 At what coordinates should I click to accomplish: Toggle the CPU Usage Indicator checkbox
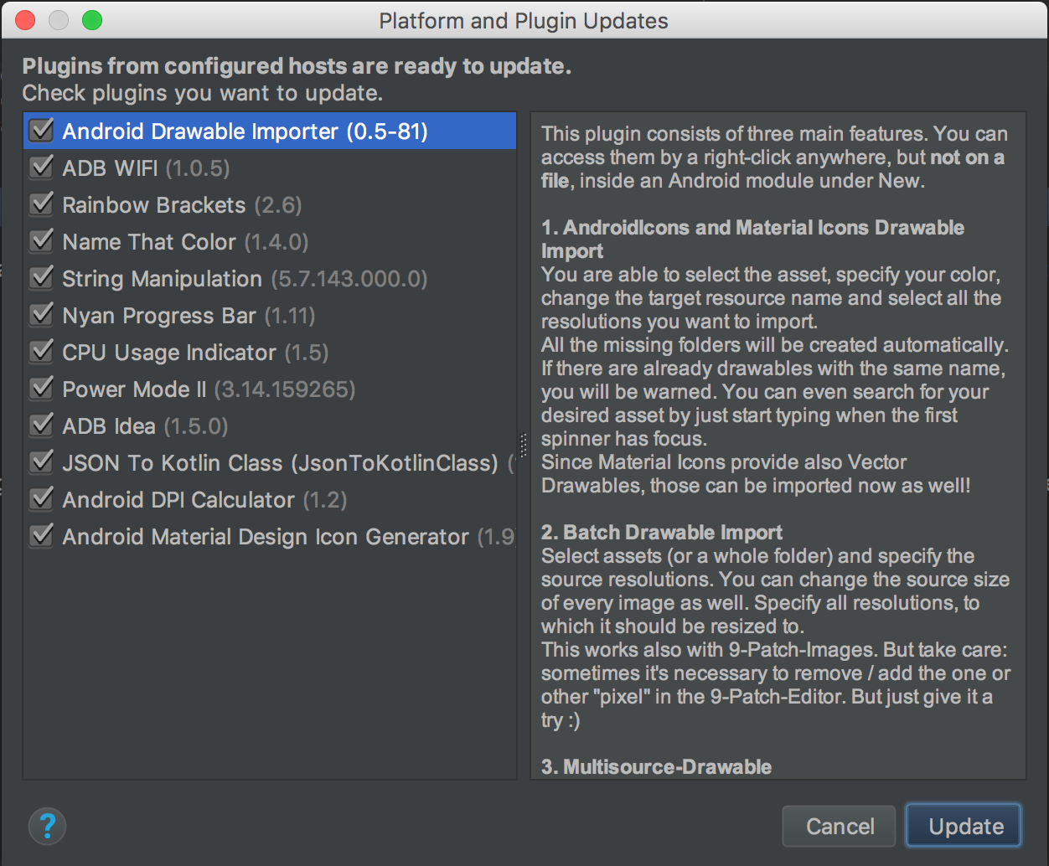pos(41,352)
